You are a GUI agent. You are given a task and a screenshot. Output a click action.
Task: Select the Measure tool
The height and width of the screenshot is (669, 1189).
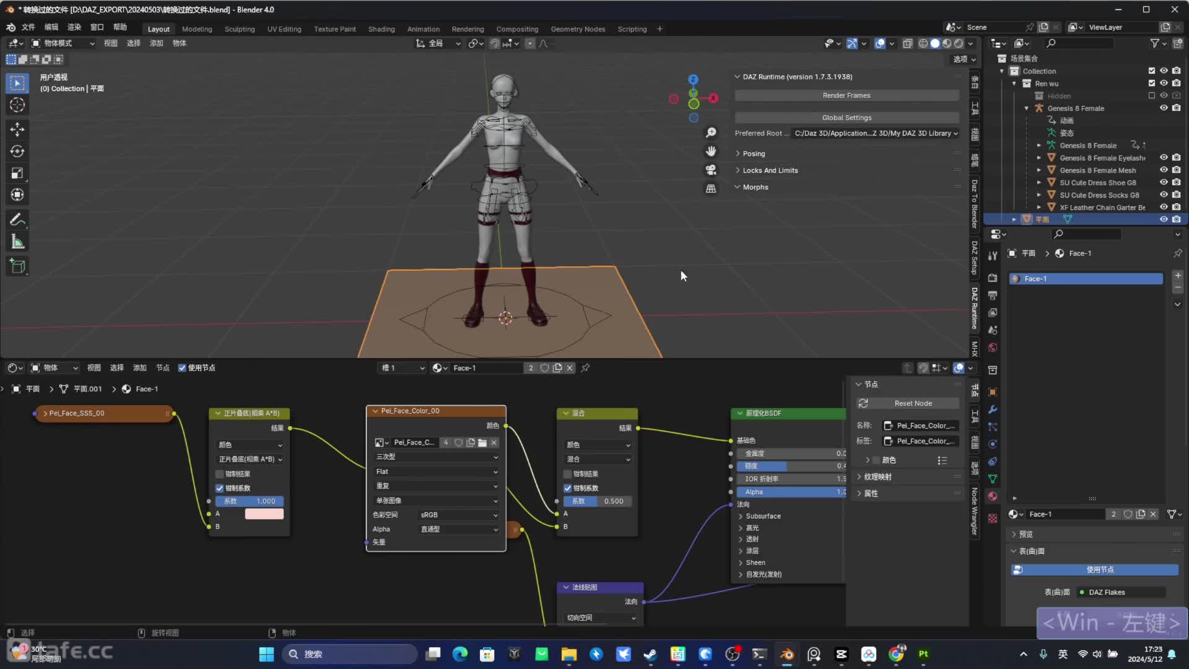click(x=17, y=242)
